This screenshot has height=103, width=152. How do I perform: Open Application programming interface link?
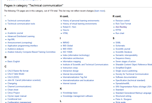[x=23, y=46]
